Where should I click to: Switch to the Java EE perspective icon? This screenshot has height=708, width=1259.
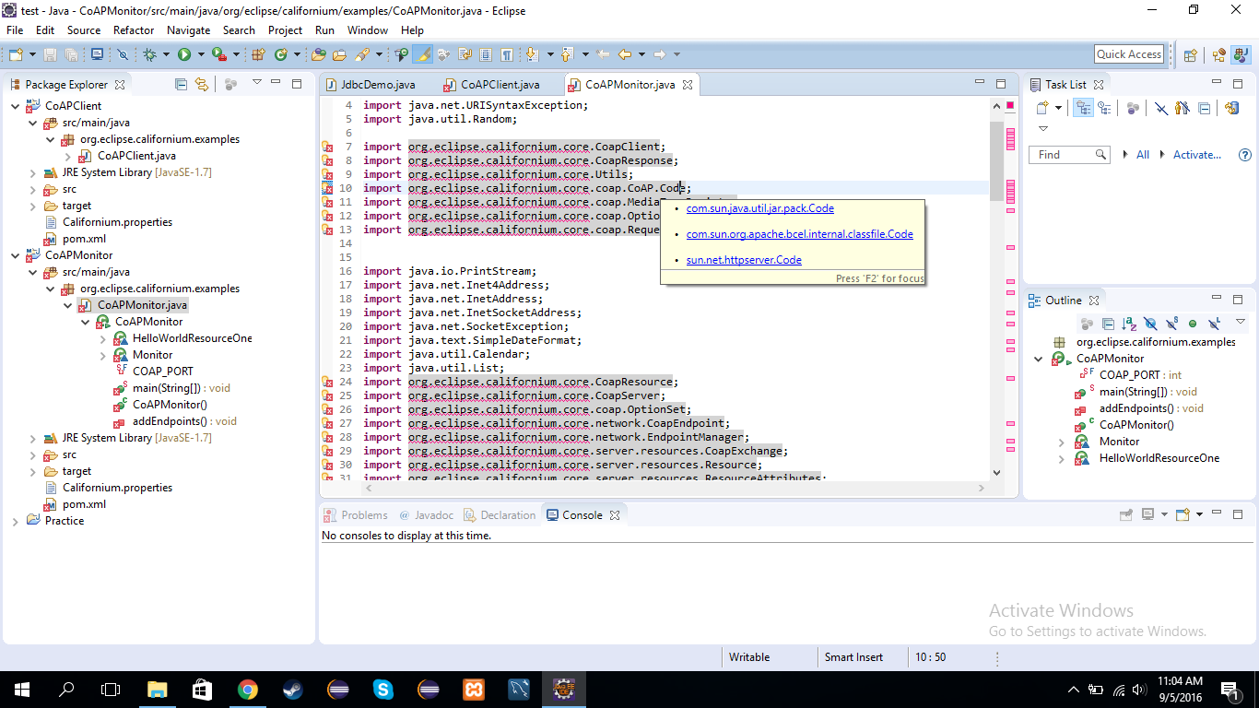pos(1219,54)
